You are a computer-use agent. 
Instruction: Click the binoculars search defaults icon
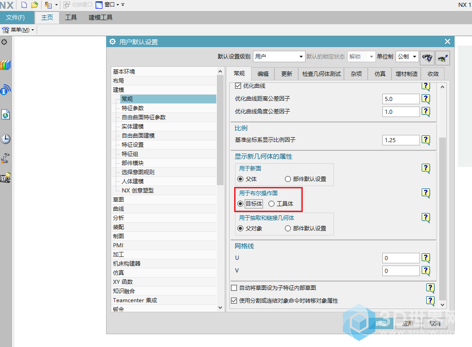(427, 58)
